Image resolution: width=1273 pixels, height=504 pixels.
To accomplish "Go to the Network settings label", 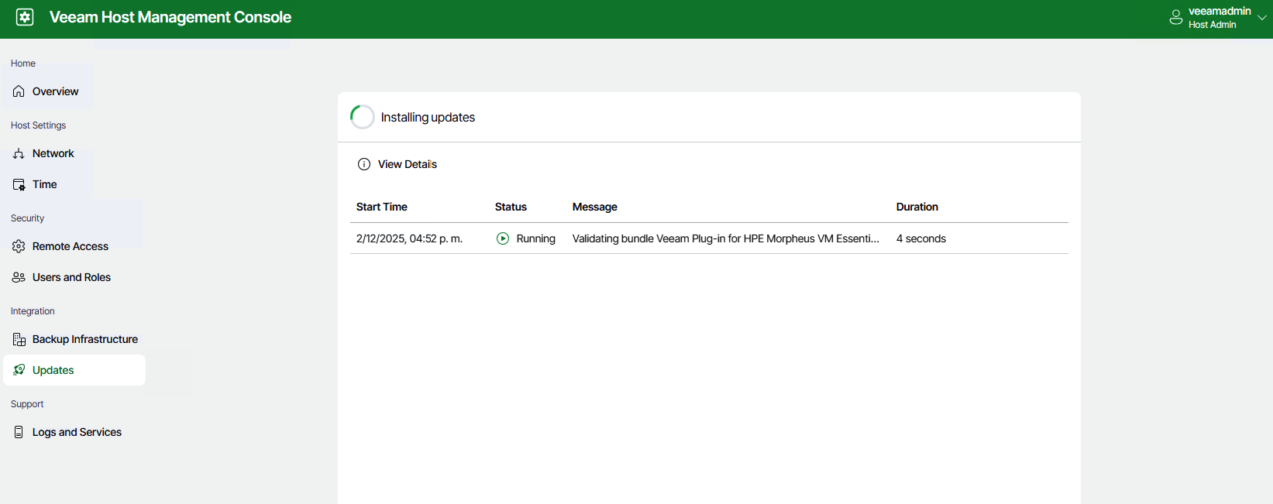I will (x=53, y=153).
